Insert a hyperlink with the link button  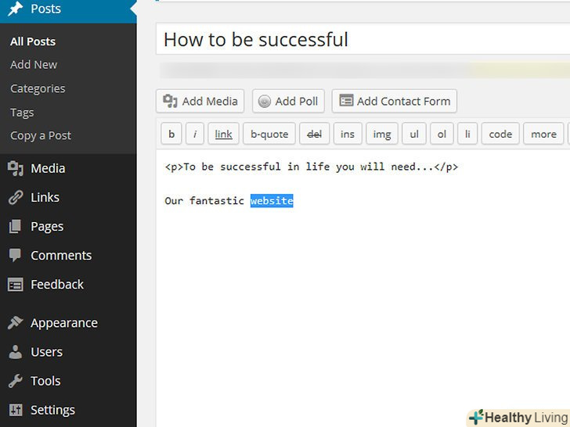click(223, 134)
